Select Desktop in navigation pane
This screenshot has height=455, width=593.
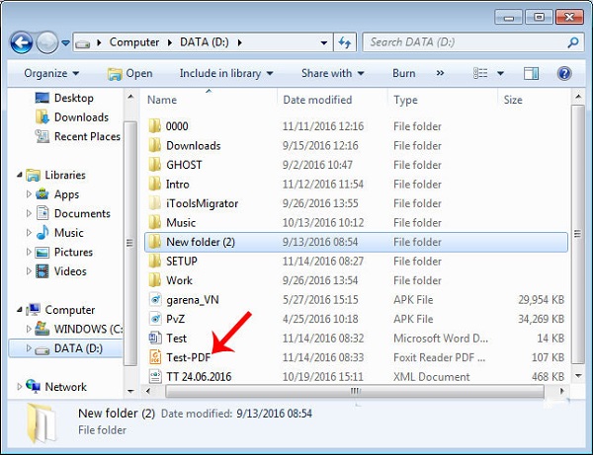tap(64, 98)
